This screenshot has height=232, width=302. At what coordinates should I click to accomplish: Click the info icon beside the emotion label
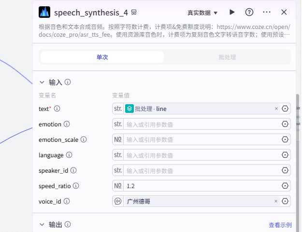(67, 124)
